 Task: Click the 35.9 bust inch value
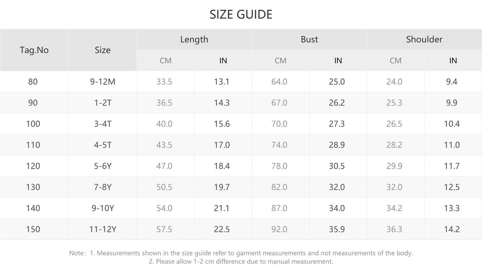[337, 230]
